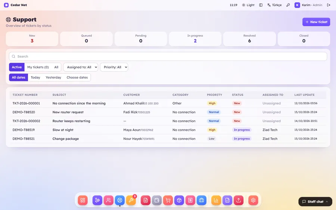The width and height of the screenshot is (336, 210).
Task: Click the Choose dates option
Action: [x=77, y=77]
